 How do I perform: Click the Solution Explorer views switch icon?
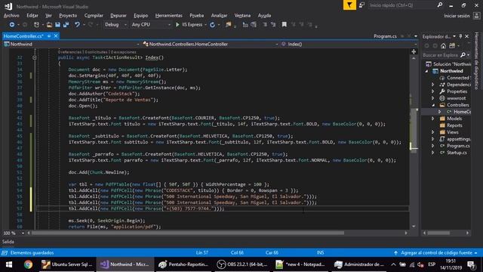coord(452,46)
